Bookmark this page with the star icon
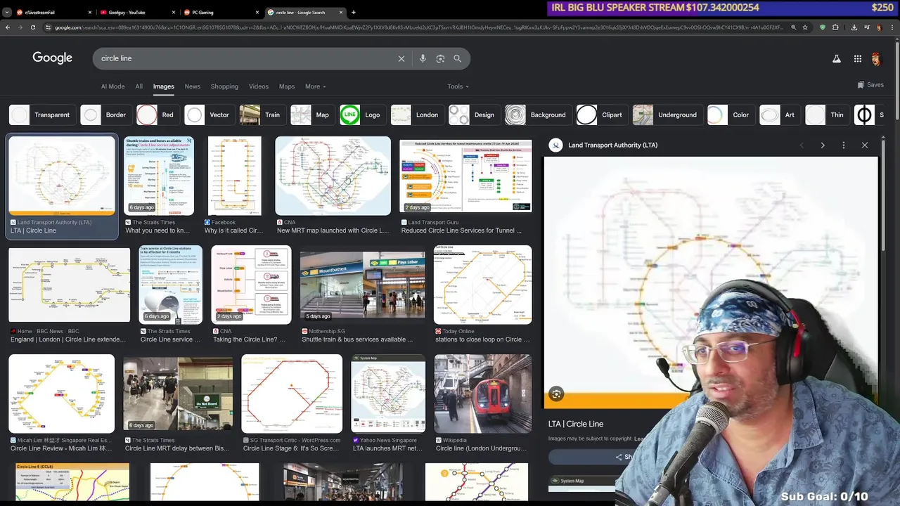Viewport: 900px width, 506px height. pos(805,27)
